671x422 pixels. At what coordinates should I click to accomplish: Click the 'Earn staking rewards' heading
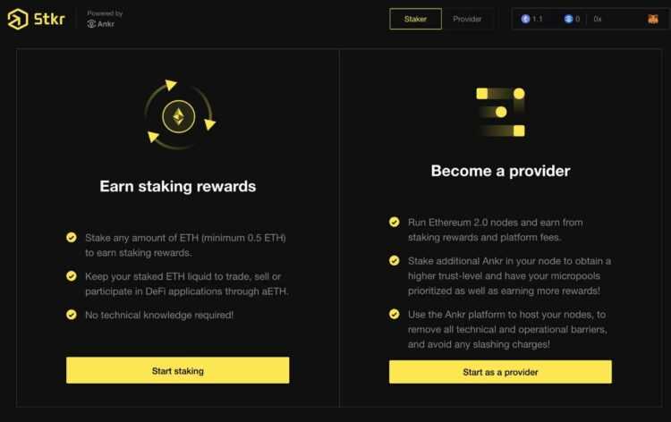[178, 187]
